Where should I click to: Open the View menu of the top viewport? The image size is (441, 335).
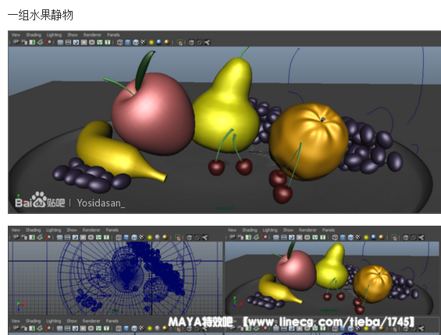pyautogui.click(x=16, y=35)
